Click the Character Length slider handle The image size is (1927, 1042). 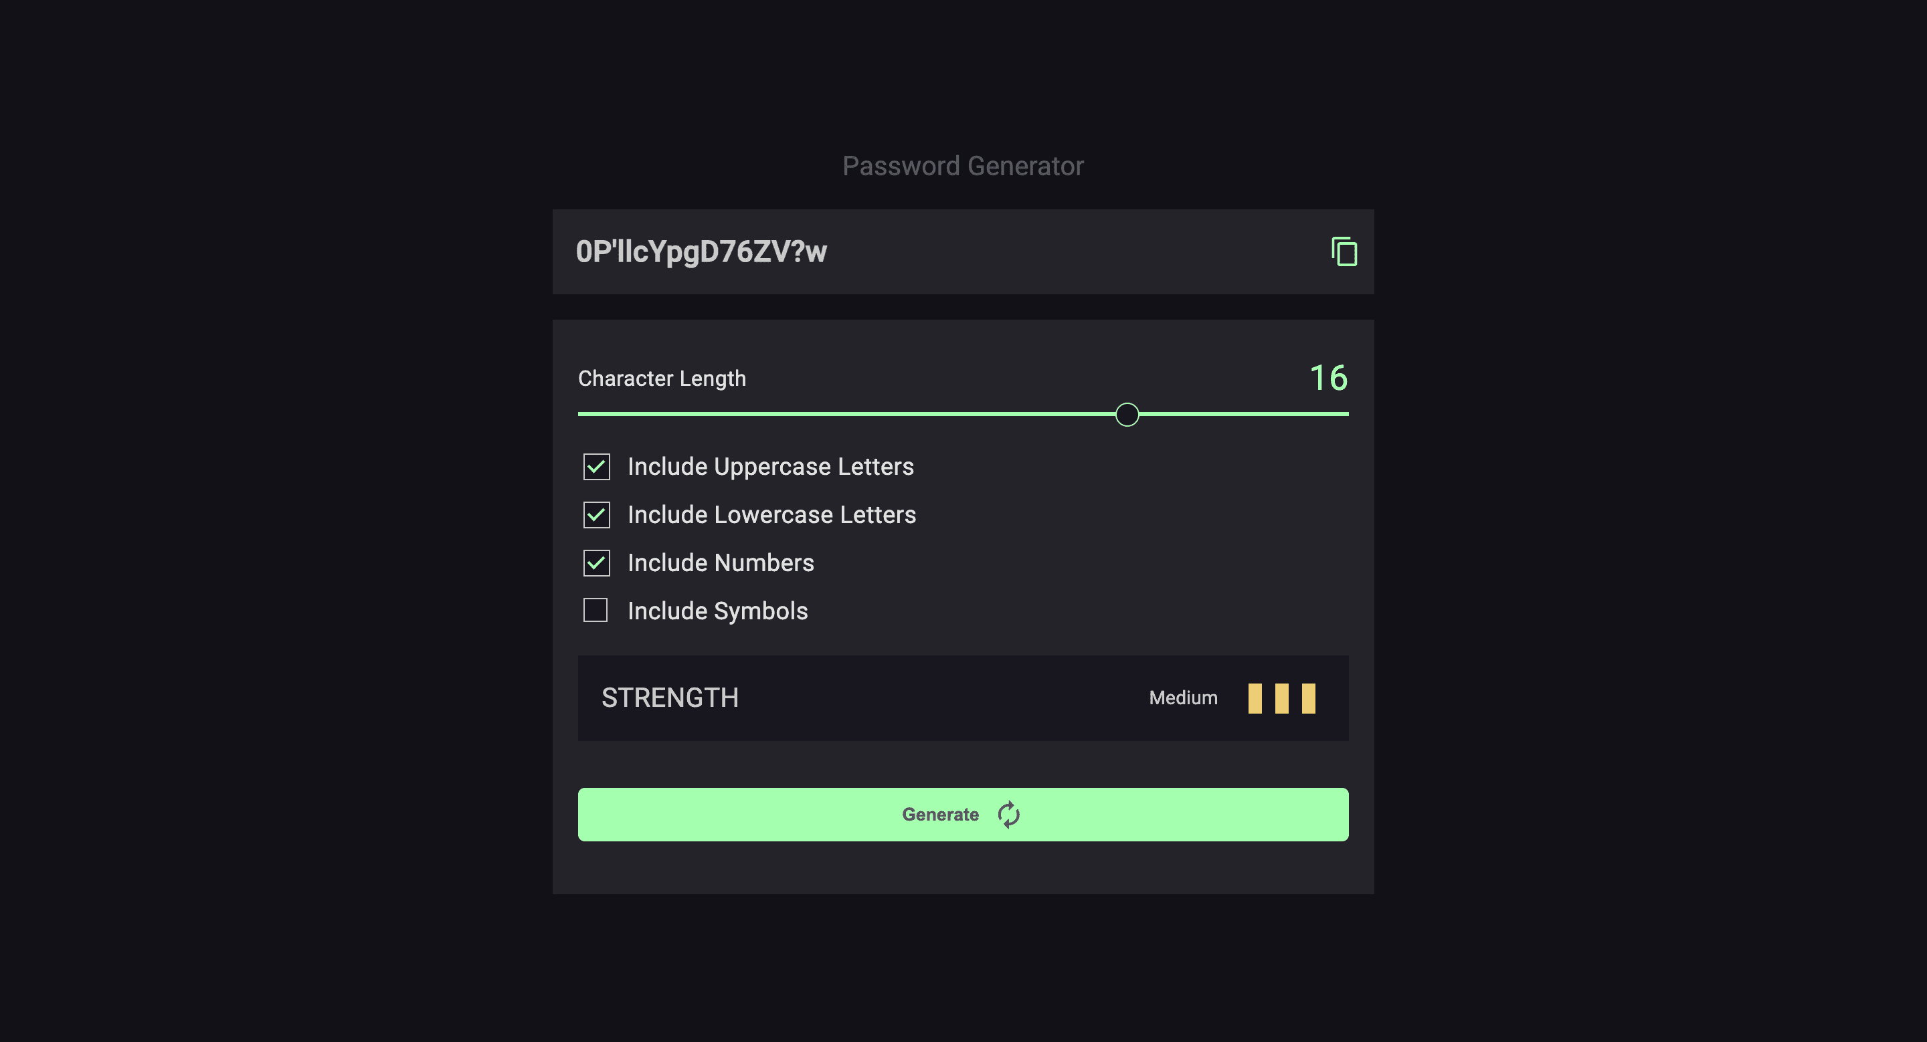[x=1127, y=414]
